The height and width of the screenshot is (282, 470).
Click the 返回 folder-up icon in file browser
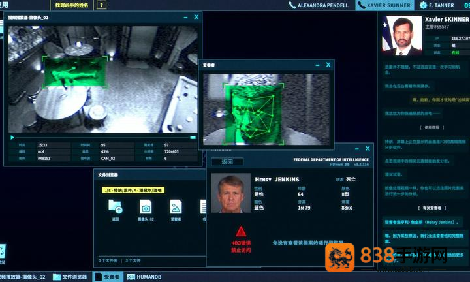[x=115, y=206]
